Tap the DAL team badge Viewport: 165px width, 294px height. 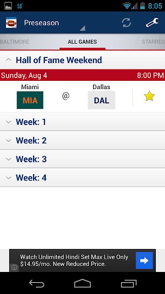pyautogui.click(x=101, y=100)
